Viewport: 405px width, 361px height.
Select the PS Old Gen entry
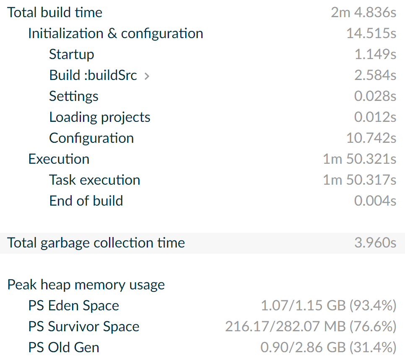point(64,348)
